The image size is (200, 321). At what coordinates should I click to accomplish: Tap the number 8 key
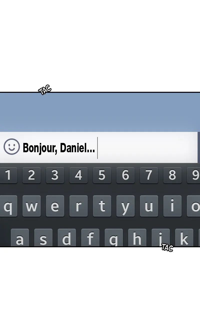[x=172, y=175]
